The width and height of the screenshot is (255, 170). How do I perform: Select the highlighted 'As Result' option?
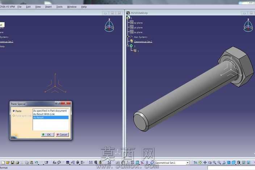tap(51, 117)
